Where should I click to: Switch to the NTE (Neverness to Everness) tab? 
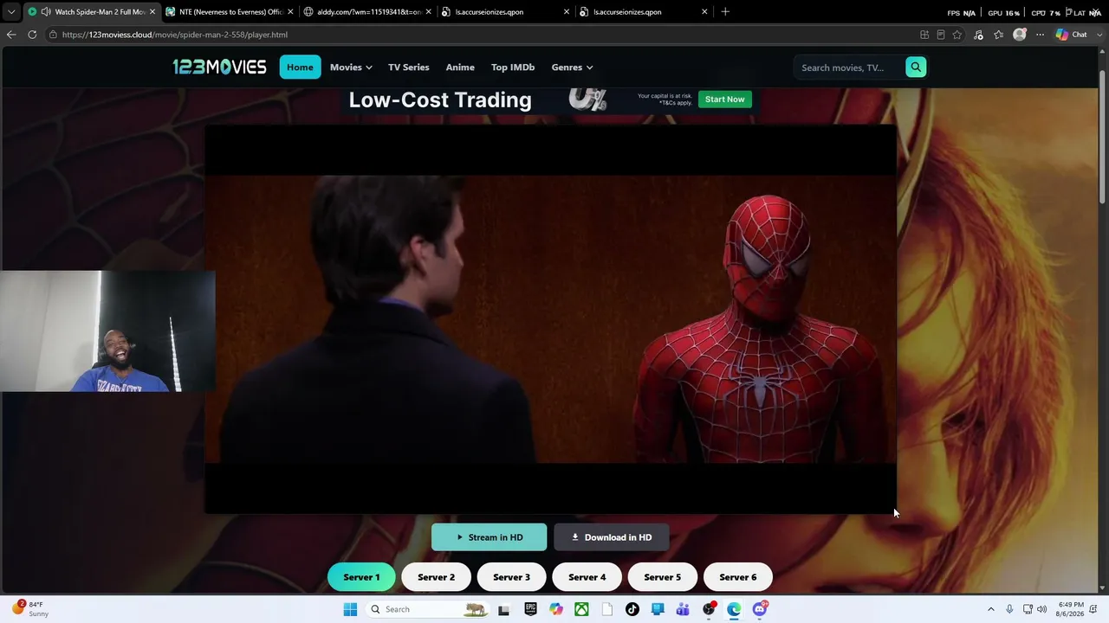click(x=230, y=12)
